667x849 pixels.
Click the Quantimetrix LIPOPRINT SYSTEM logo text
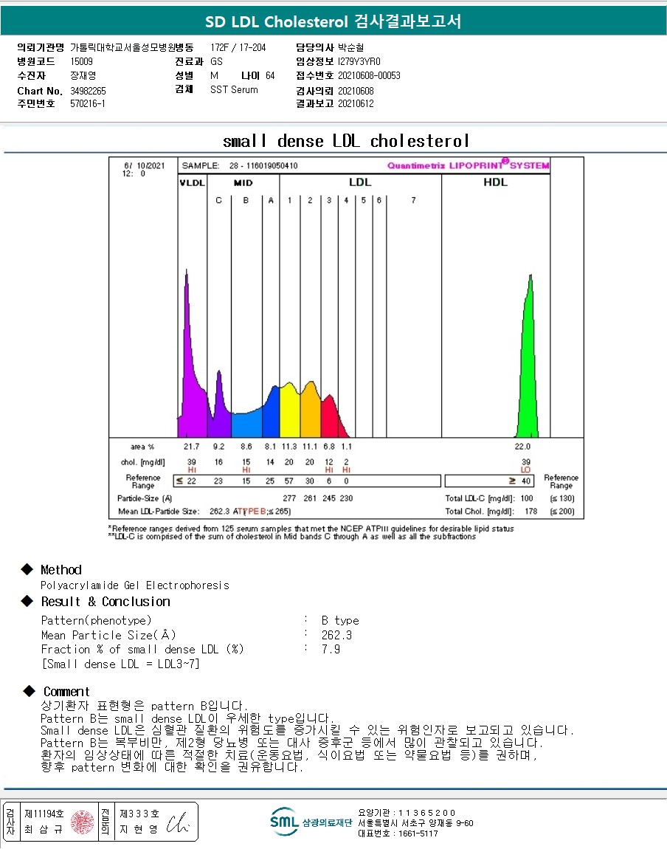468,165
